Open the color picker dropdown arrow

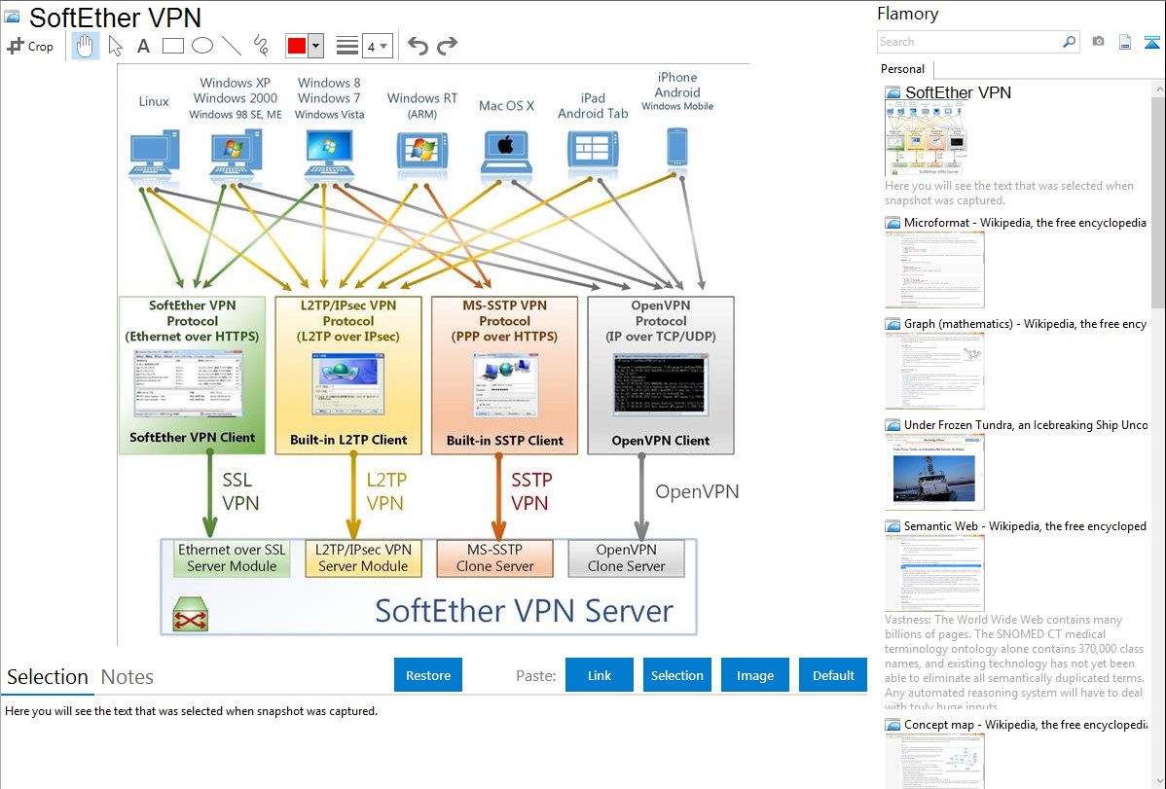pyautogui.click(x=315, y=46)
